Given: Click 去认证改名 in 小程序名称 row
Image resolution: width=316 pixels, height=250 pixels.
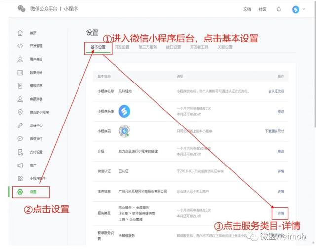Looking at the screenshot, I should (276, 91).
